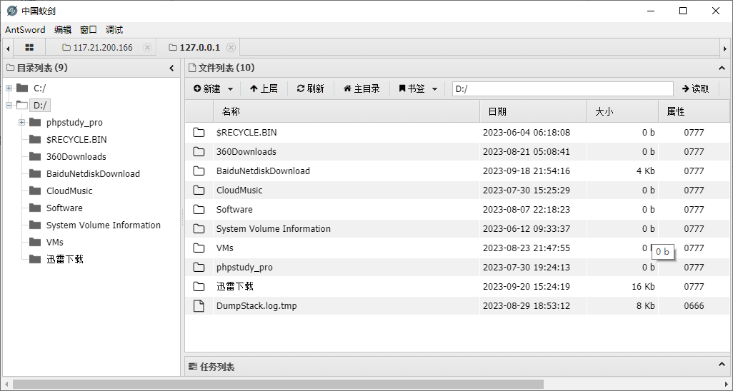The width and height of the screenshot is (733, 391).
Task: Click the 360Downloads folder icon in file list
Action: pyautogui.click(x=199, y=152)
